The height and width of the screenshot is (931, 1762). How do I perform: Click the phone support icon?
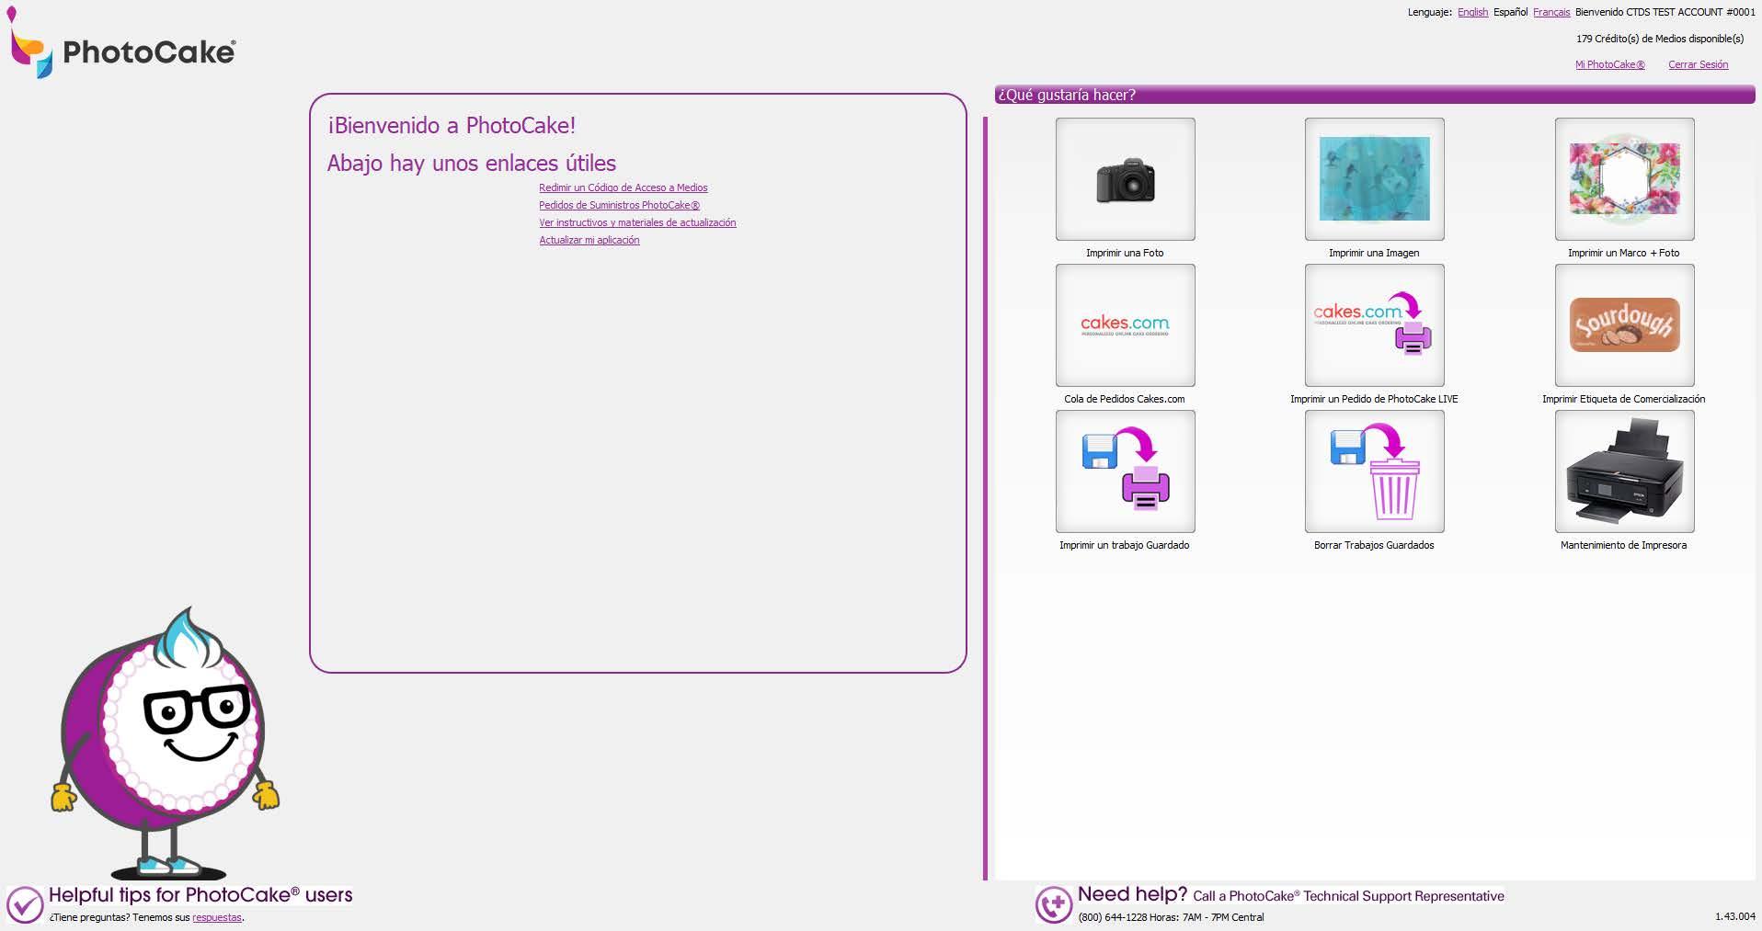1054,905
